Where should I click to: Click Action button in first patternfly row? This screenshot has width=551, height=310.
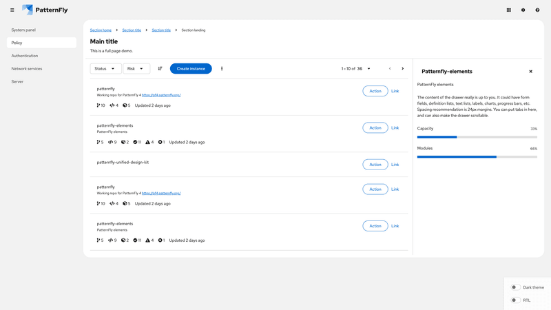click(375, 91)
